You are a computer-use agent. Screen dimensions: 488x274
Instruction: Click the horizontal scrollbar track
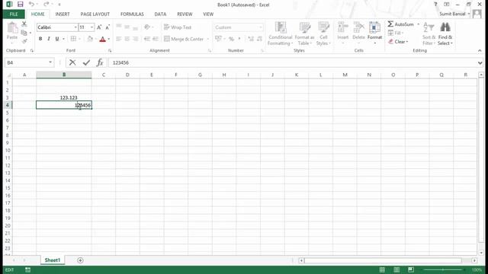pos(383,260)
